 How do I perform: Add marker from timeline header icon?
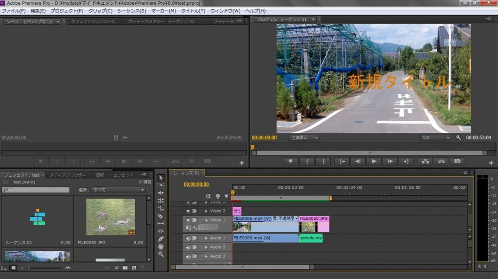[x=226, y=196]
